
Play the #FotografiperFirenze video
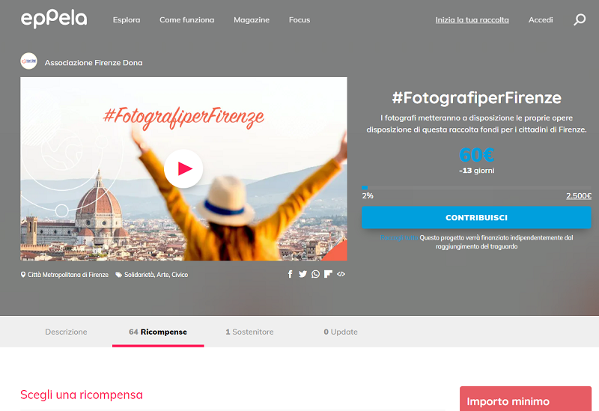click(183, 168)
